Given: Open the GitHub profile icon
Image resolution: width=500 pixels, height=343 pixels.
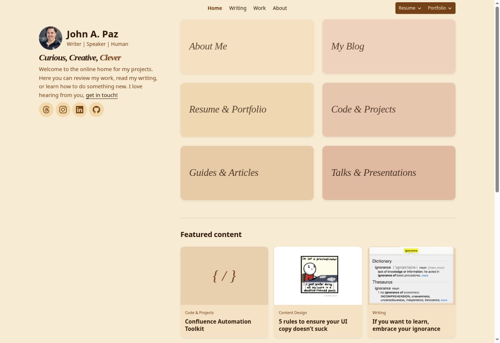Looking at the screenshot, I should point(96,110).
